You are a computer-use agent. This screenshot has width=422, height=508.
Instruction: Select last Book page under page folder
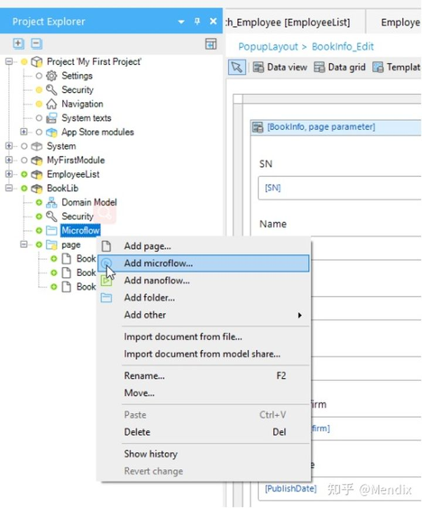pyautogui.click(x=79, y=287)
